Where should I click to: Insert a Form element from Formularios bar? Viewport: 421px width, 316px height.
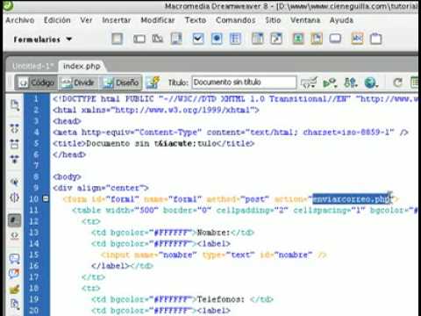click(x=118, y=39)
